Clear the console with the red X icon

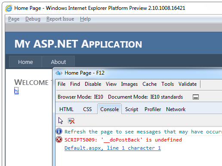click(71, 121)
